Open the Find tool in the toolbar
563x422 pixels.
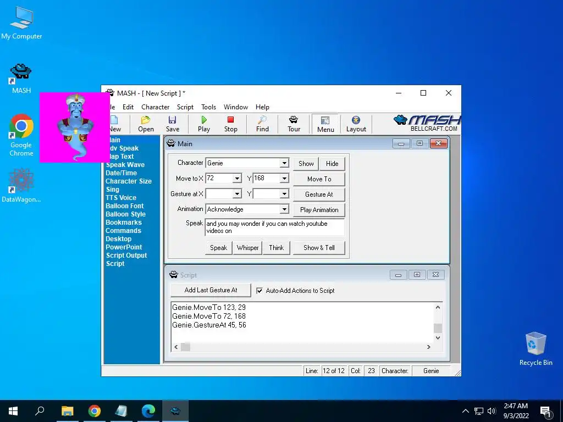click(x=262, y=124)
